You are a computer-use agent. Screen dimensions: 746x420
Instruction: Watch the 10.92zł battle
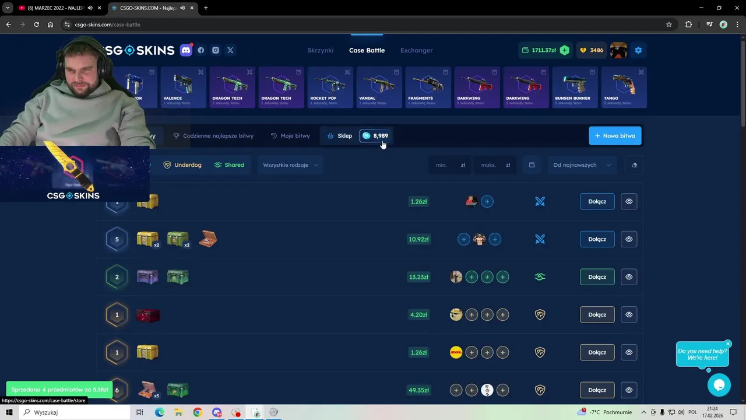tap(629, 239)
